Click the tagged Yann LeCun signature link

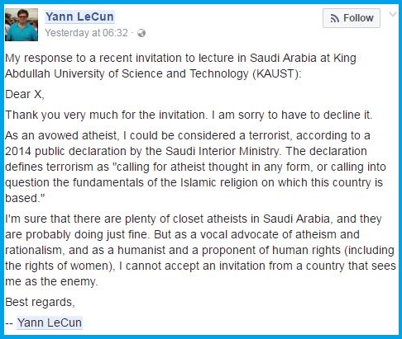pyautogui.click(x=50, y=323)
